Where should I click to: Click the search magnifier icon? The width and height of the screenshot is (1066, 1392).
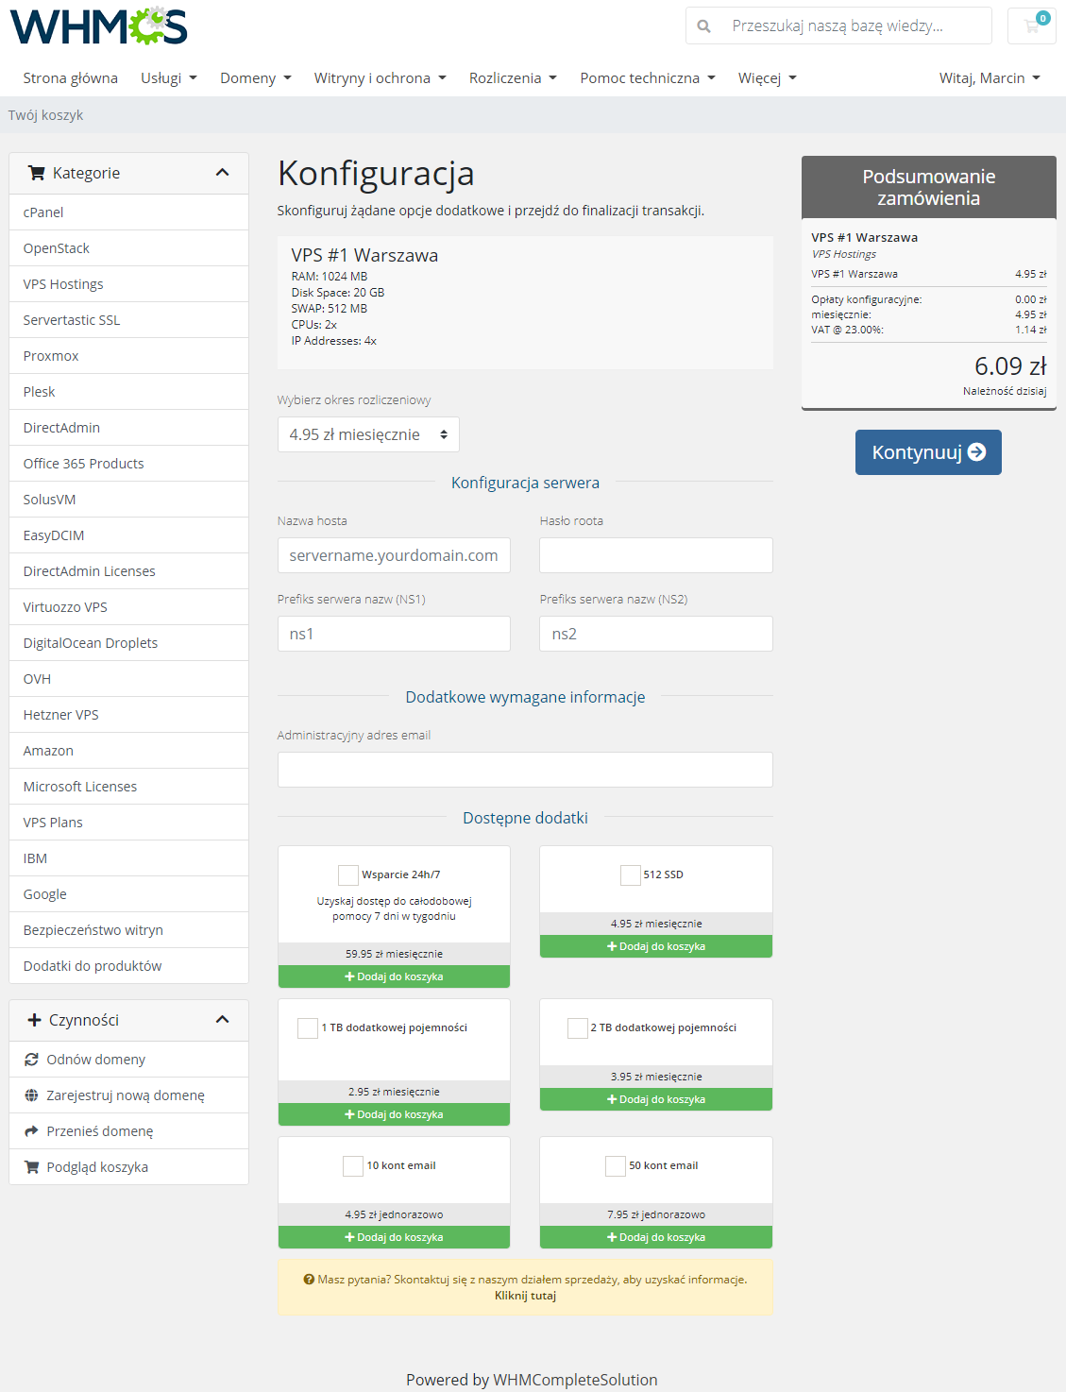[704, 25]
